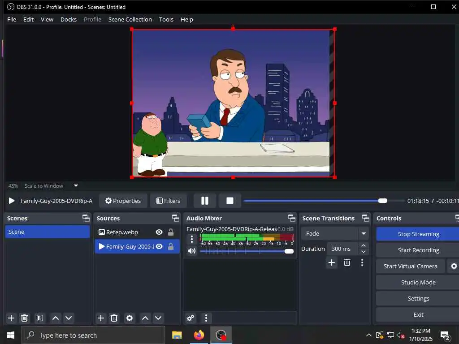459x344 pixels.
Task: Open advanced audio properties gears icon
Action: [190, 318]
